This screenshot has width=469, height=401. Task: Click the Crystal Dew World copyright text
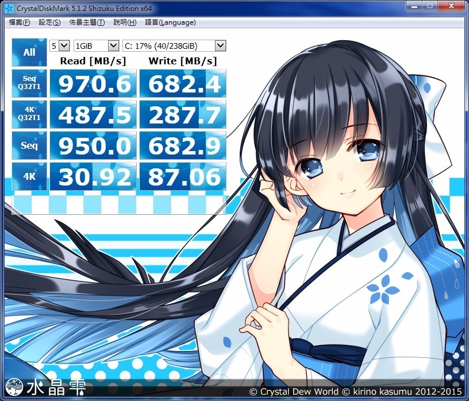click(x=356, y=391)
